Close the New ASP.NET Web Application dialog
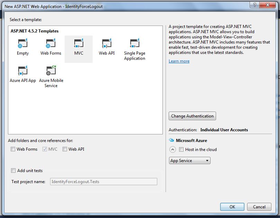The height and width of the screenshot is (218, 280). click(x=268, y=5)
